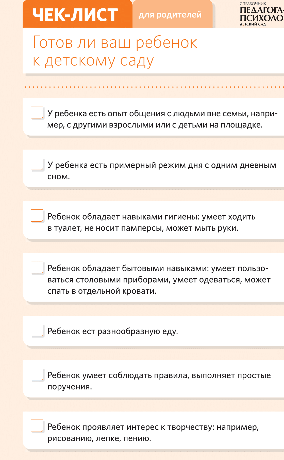Click the text about daily routine with one daytime nap
This screenshot has height=460, width=284.
coord(162,171)
